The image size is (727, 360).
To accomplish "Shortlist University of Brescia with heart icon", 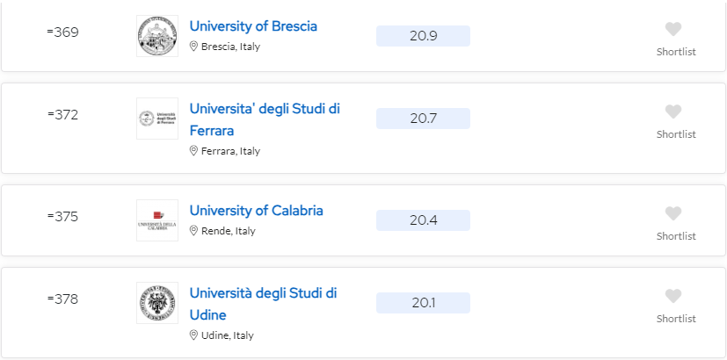I will coord(673,29).
